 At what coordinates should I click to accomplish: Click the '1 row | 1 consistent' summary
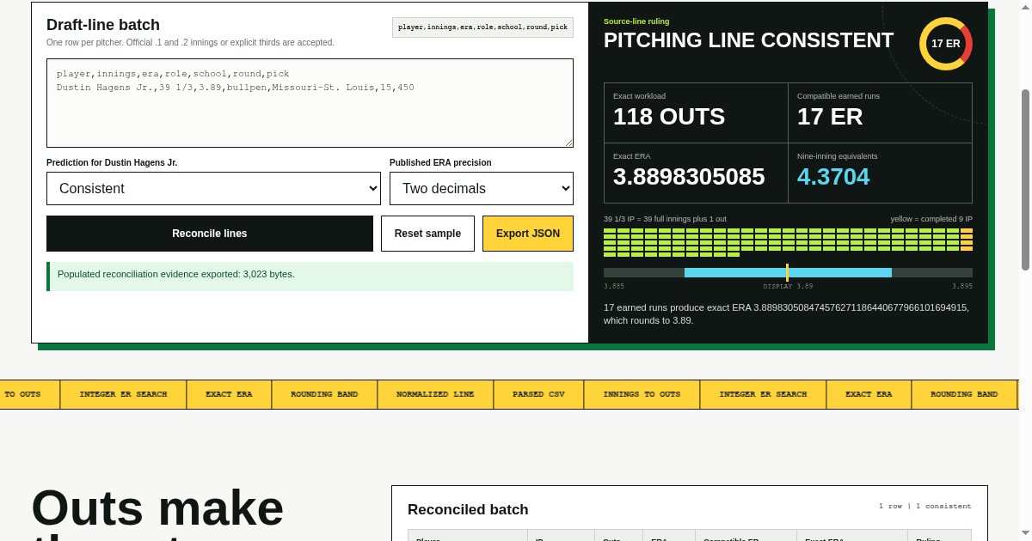924,506
